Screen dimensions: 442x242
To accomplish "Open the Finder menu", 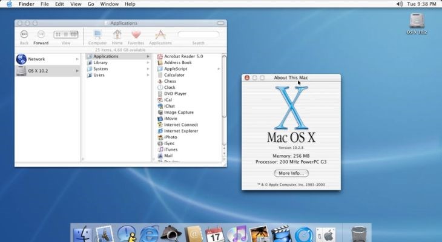I will 26,4.
